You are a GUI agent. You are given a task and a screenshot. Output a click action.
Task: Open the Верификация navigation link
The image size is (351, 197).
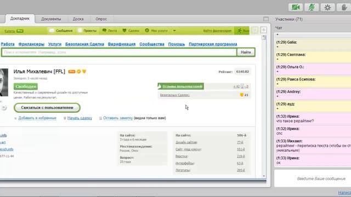122,44
